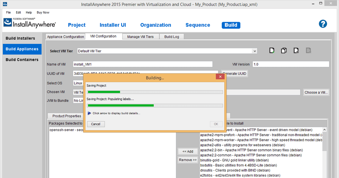Click the Saving Project progress bar

click(155, 92)
